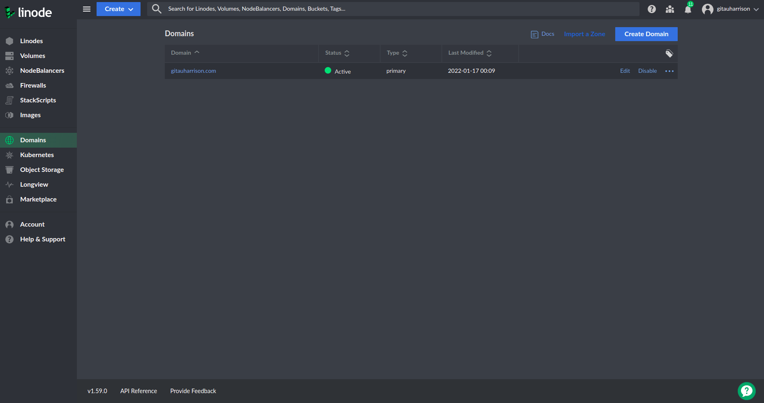Click the Domains globe icon
The height and width of the screenshot is (403, 764).
pos(9,140)
